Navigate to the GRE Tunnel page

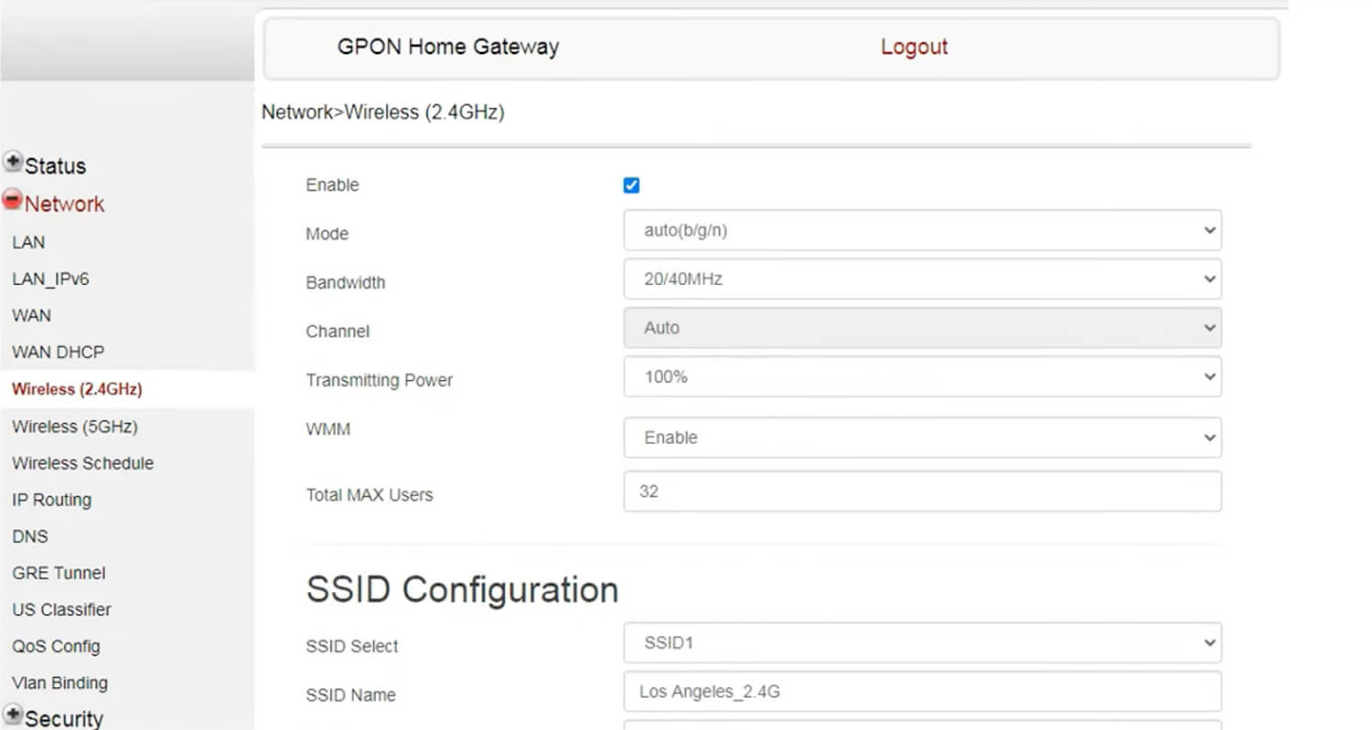coord(59,573)
